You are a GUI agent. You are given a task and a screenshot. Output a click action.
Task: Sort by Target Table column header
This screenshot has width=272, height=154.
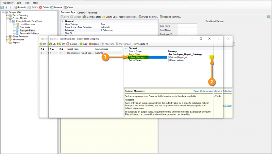coord(80,49)
